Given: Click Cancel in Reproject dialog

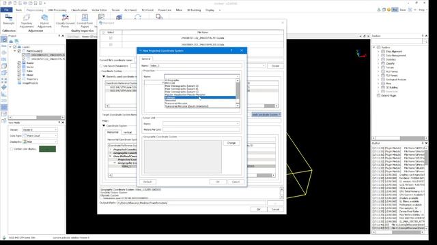Looking at the screenshot, I should [x=275, y=210].
